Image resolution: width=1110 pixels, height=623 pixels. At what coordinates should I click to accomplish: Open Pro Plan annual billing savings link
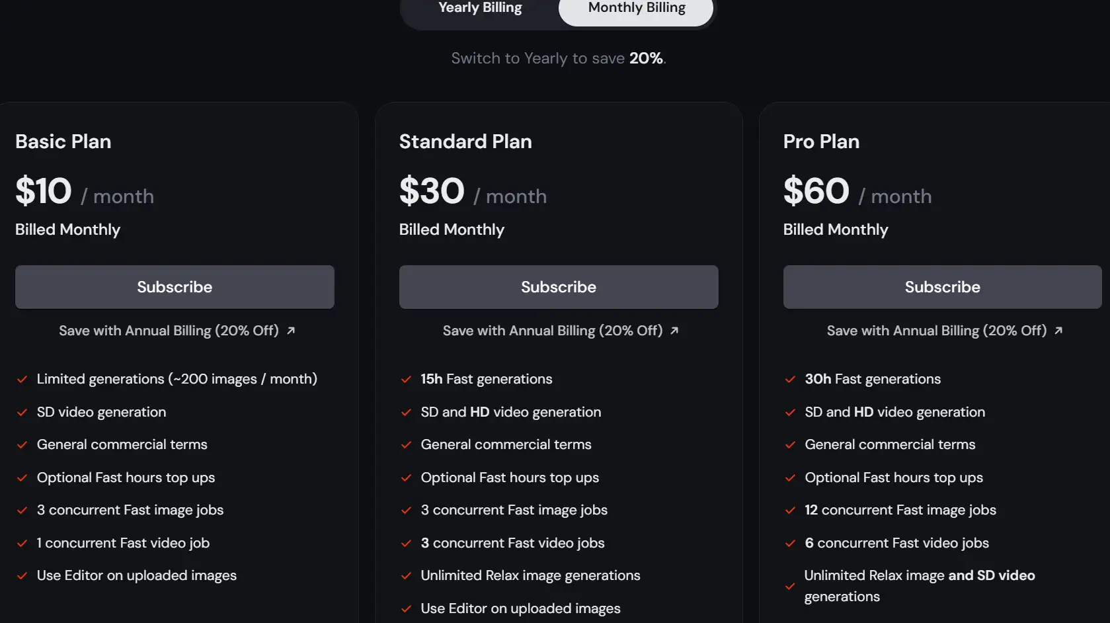pos(936,331)
